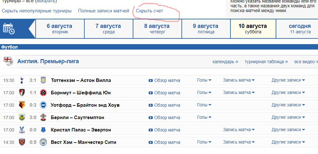318x154 pixels.
Task: Click the Watford club crest
Action: [22, 105]
